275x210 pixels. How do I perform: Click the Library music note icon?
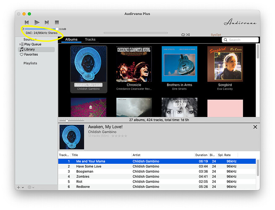(21, 50)
